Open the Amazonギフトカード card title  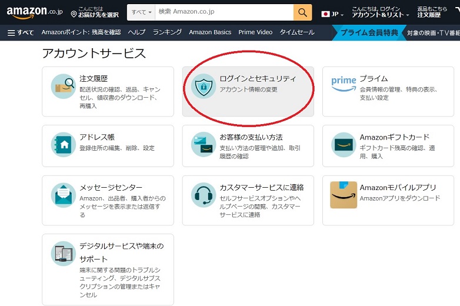[395, 137]
